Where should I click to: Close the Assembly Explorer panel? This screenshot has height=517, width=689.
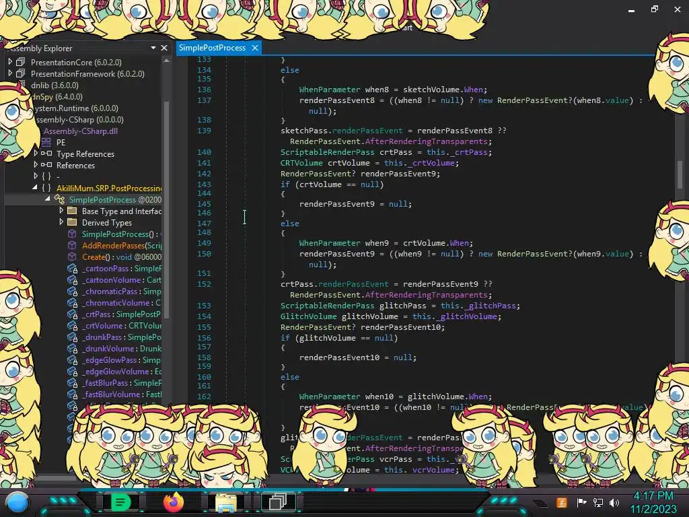tap(164, 48)
